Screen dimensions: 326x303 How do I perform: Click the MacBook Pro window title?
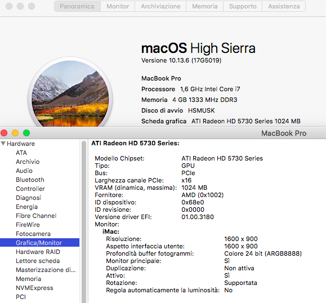click(x=284, y=133)
